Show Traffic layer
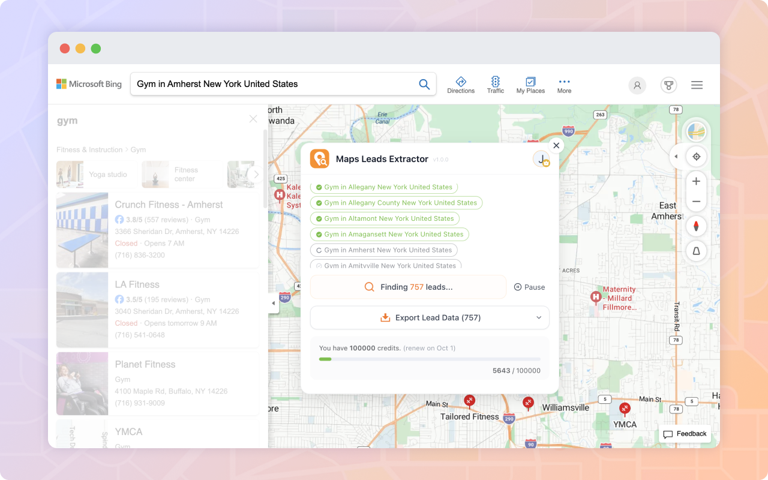768x480 pixels. 496,85
